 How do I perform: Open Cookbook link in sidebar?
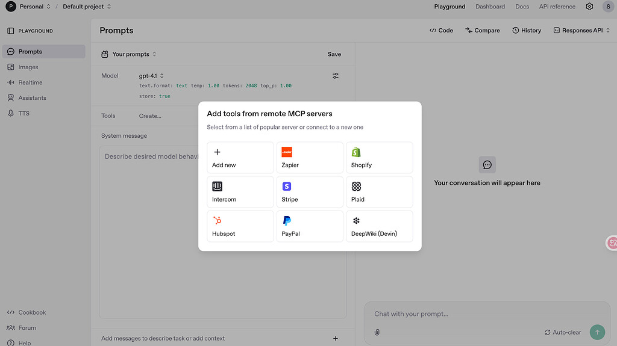click(x=27, y=312)
